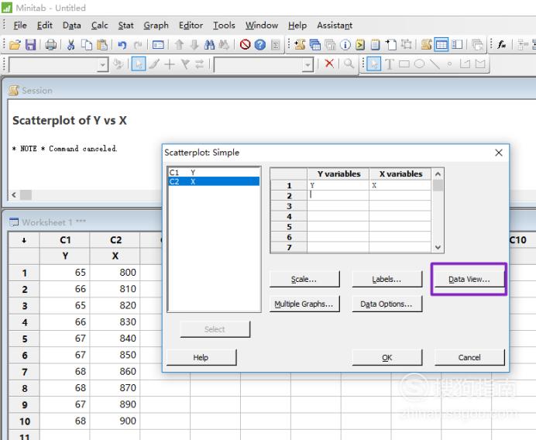Click the Show ReportPad icon
The width and height of the screenshot is (536, 440).
point(376,45)
